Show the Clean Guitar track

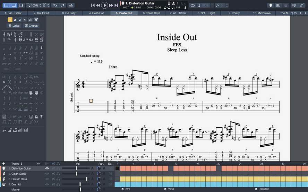47,174
